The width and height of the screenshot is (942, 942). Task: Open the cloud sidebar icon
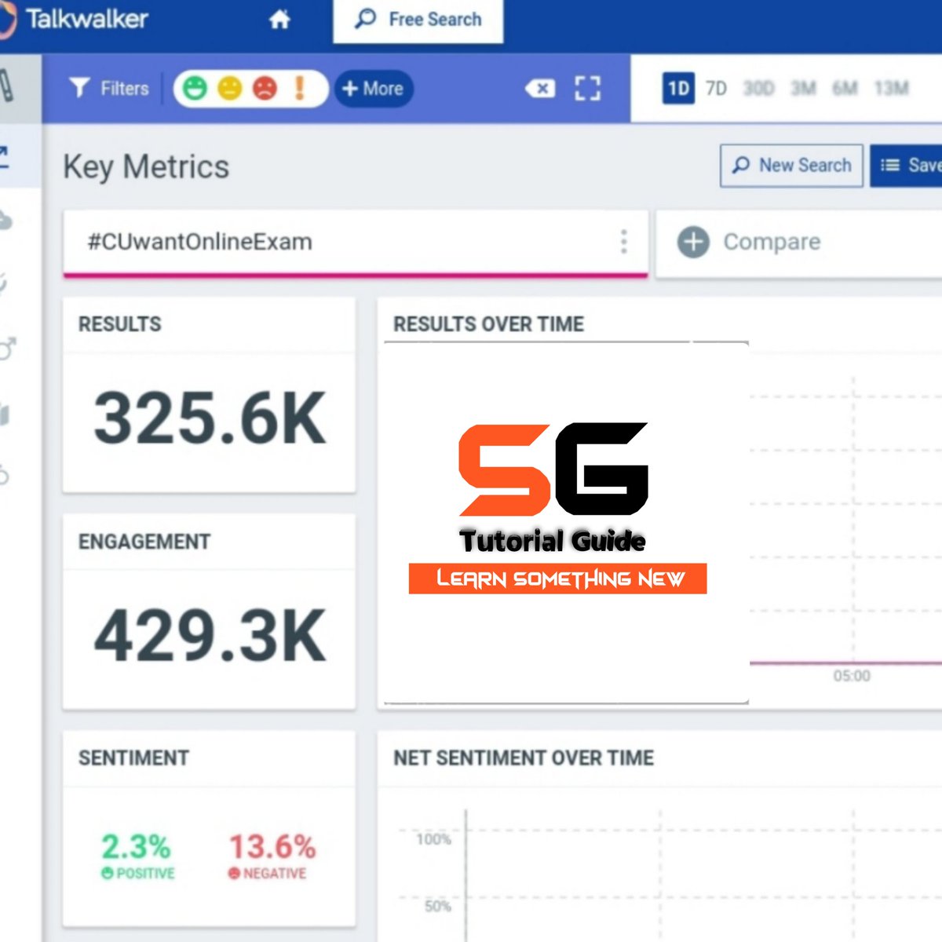5,221
